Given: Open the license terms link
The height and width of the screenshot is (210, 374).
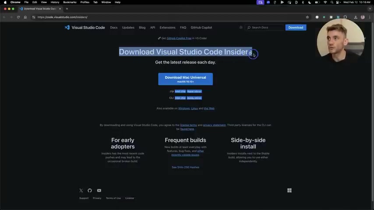Looking at the screenshot, I should [x=188, y=125].
